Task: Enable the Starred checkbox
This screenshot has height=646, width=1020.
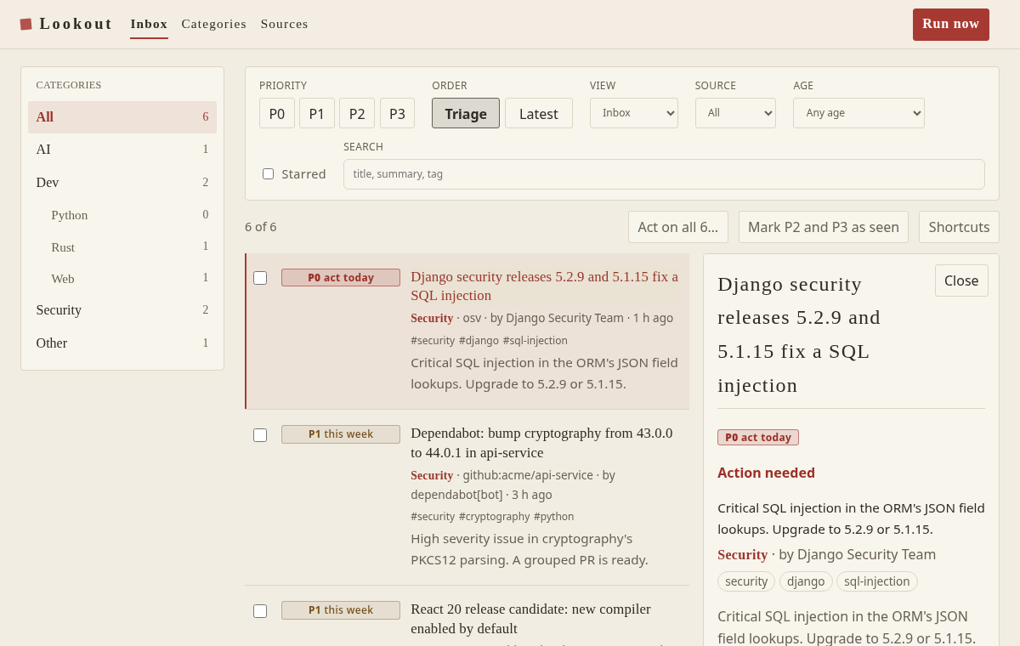Action: [x=268, y=174]
